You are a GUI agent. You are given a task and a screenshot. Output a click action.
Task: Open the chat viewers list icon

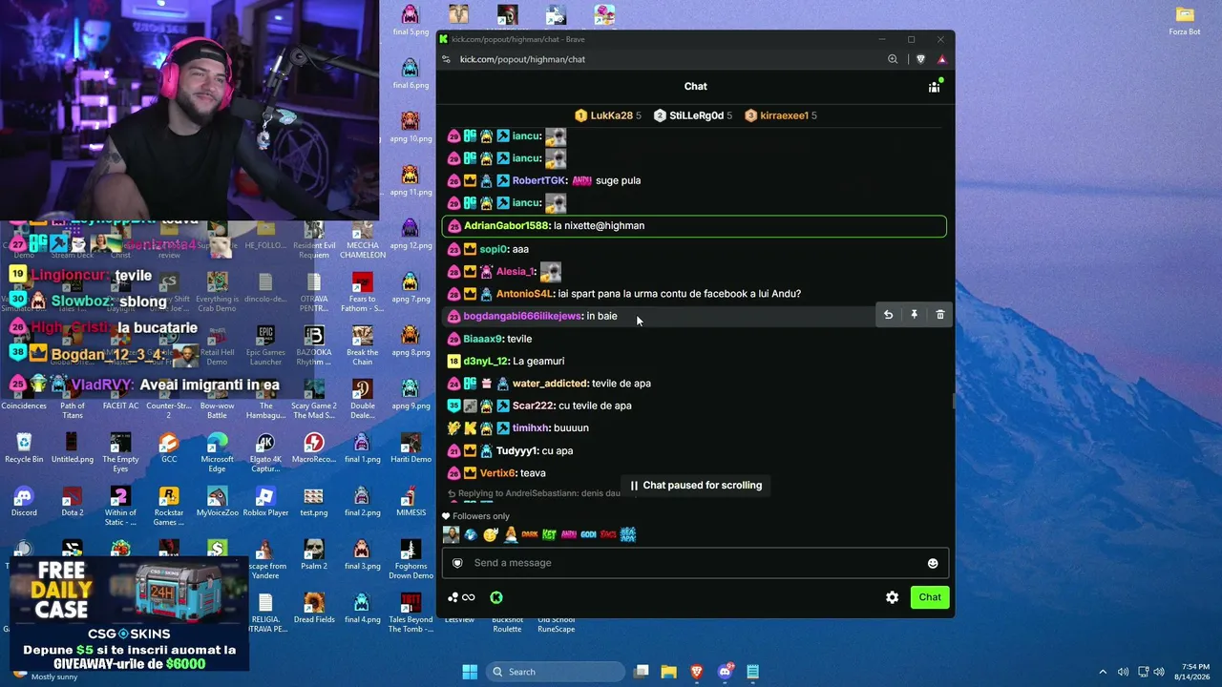(x=935, y=86)
